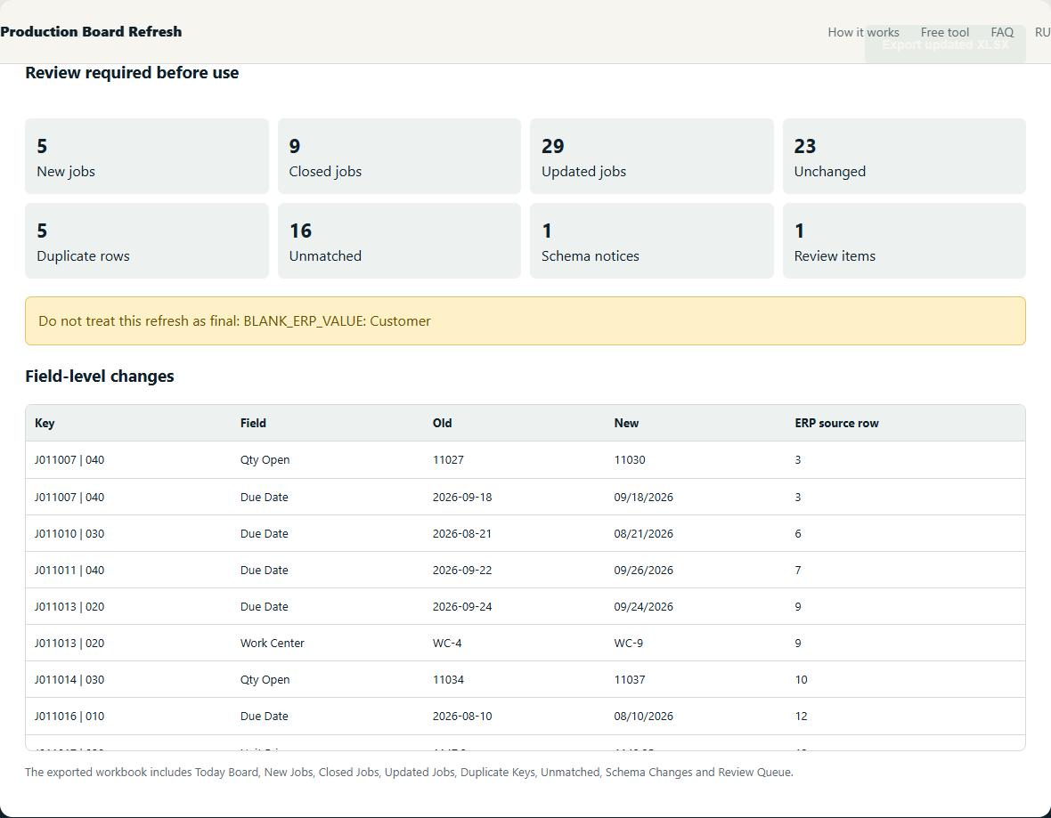Click the ERP source row column header
The width and height of the screenshot is (1051, 818).
[x=836, y=423]
